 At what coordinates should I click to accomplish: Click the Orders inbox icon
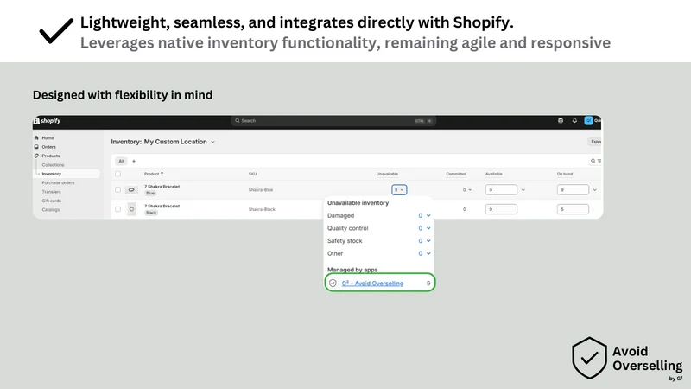click(36, 147)
